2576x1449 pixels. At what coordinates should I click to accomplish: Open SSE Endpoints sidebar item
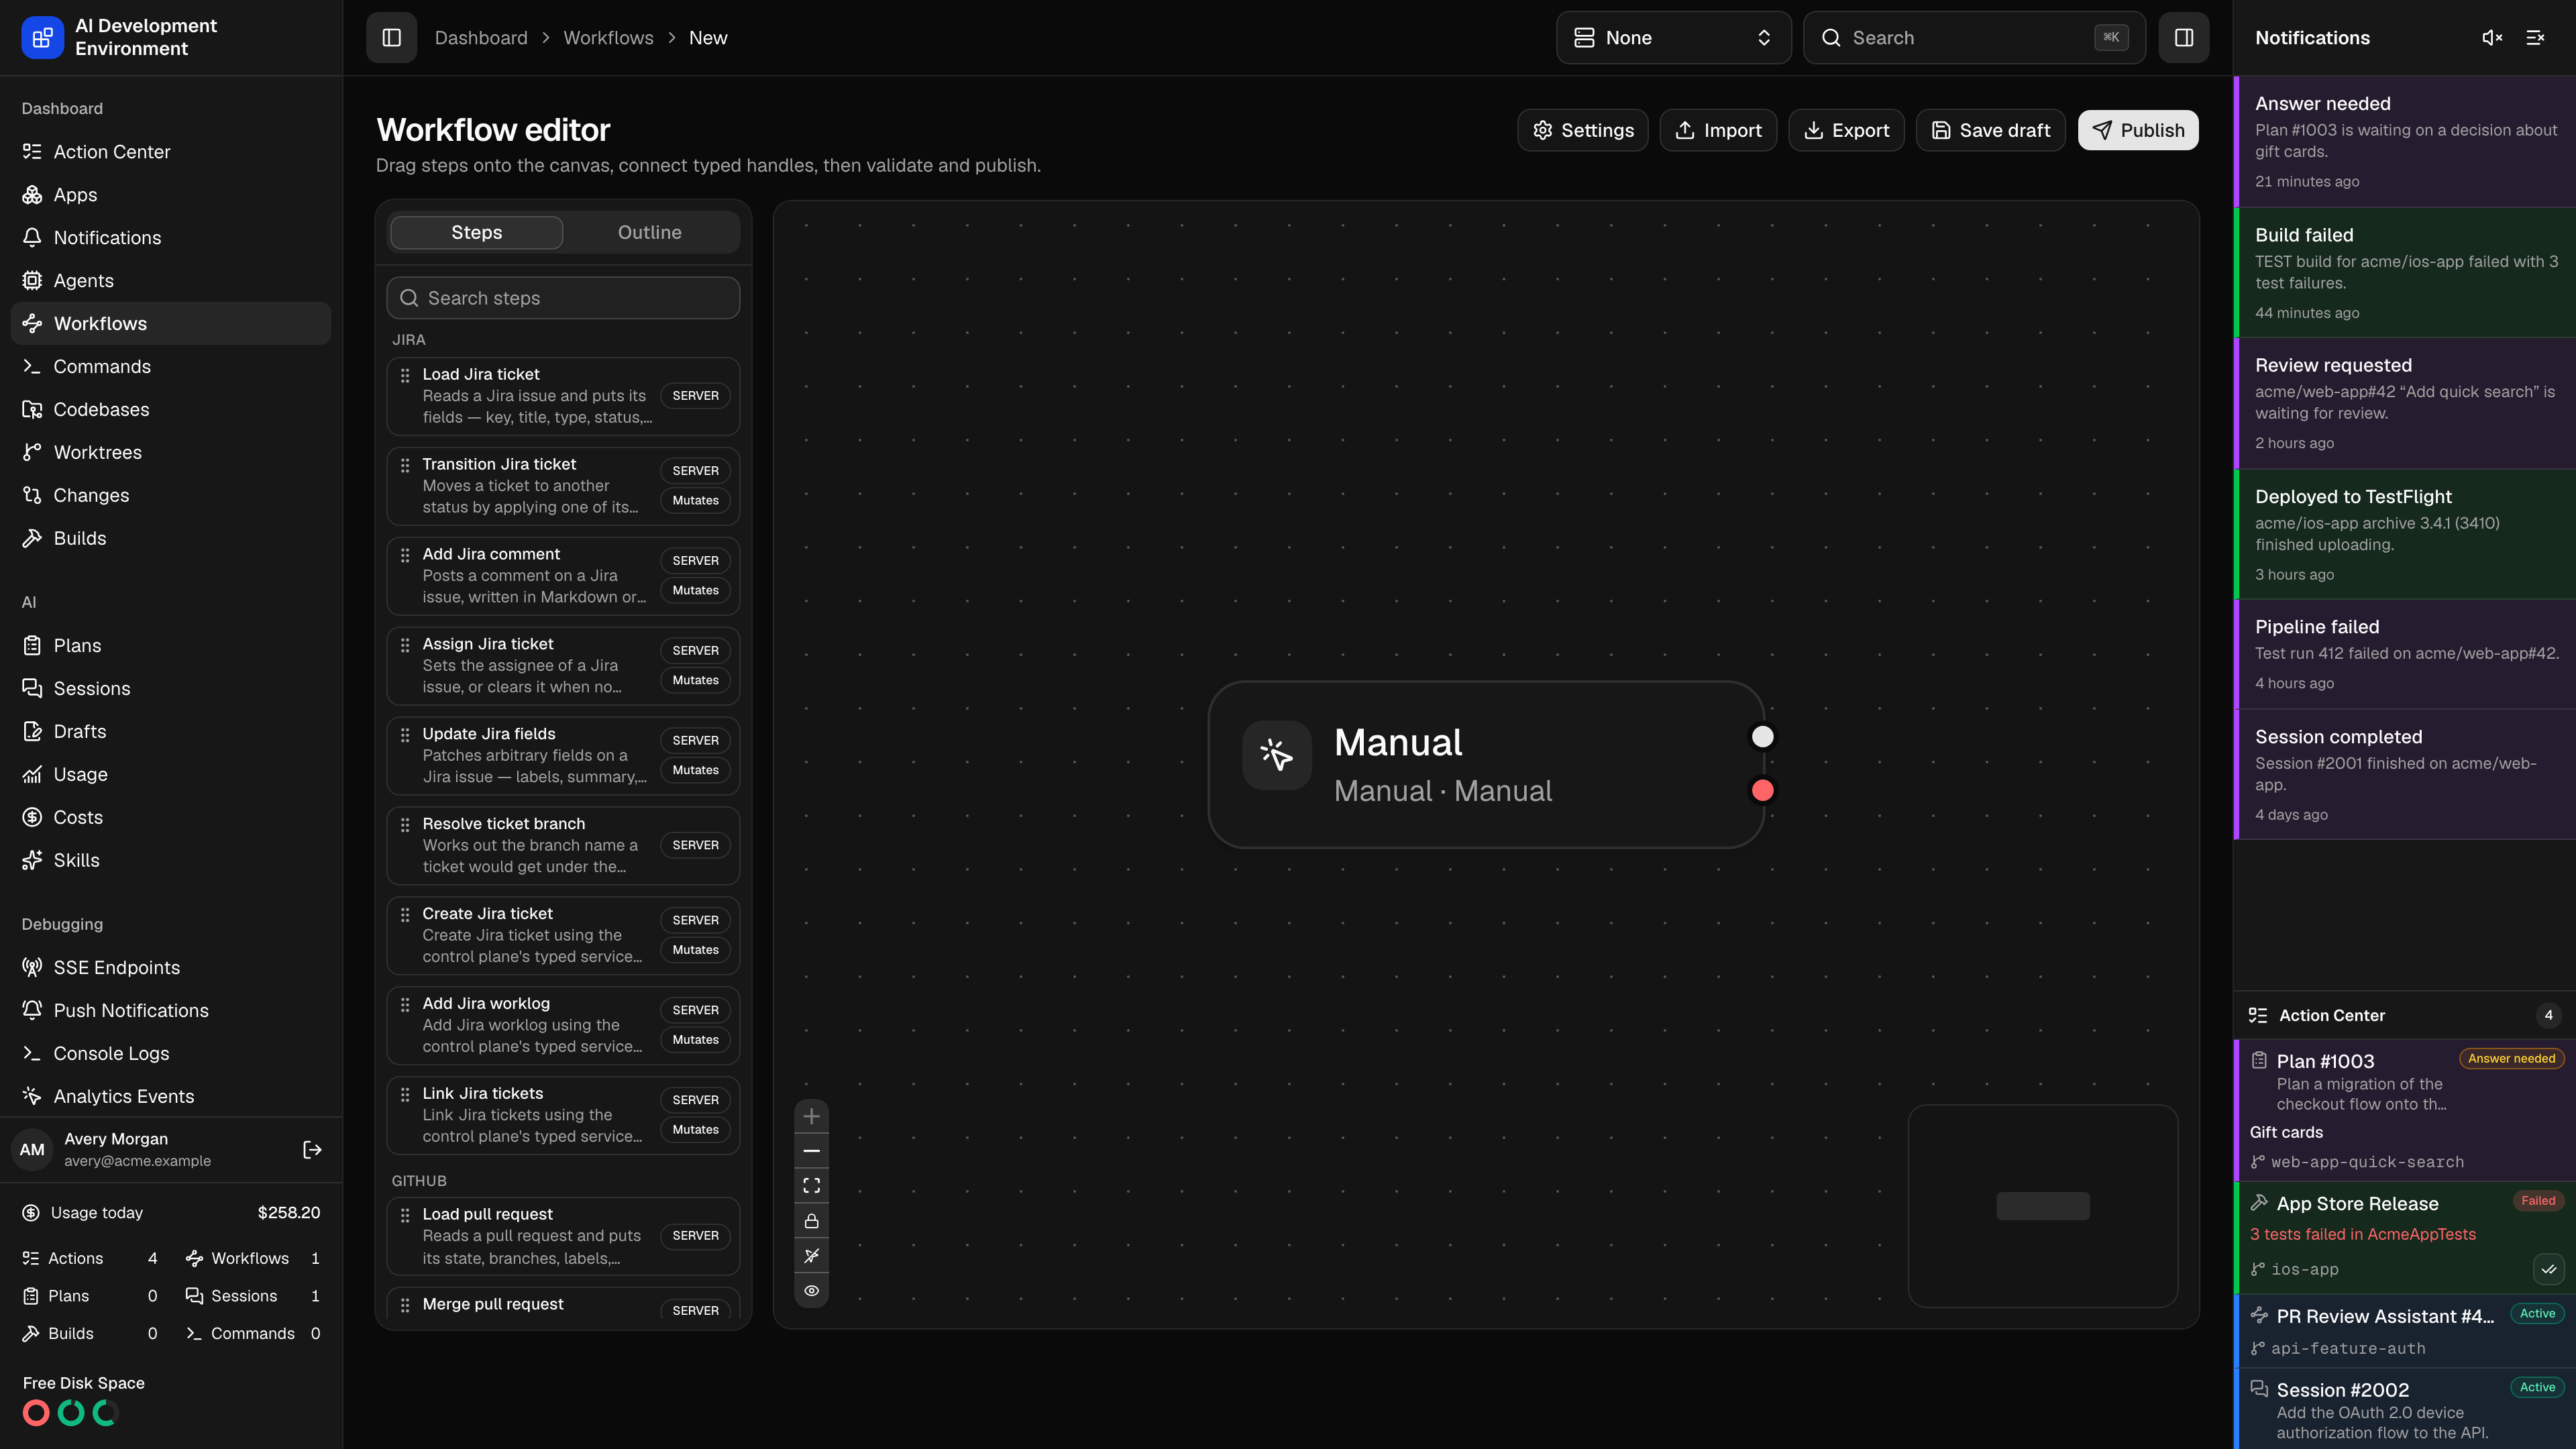tap(171, 968)
